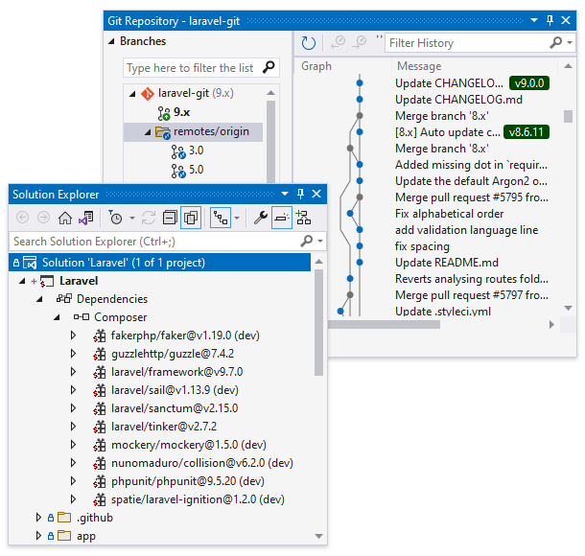Click the laravel-git repository git icon
Screen dimensions: 585x556
148,94
